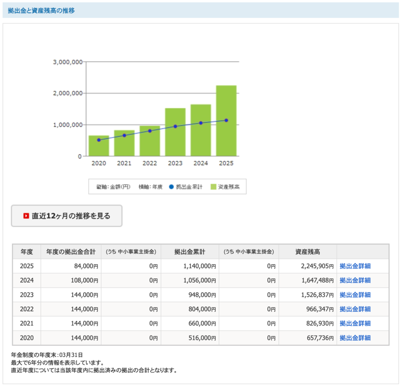Click the green 資産残高 legend swatch
Image resolution: width=400 pixels, height=387 pixels.
(x=213, y=187)
